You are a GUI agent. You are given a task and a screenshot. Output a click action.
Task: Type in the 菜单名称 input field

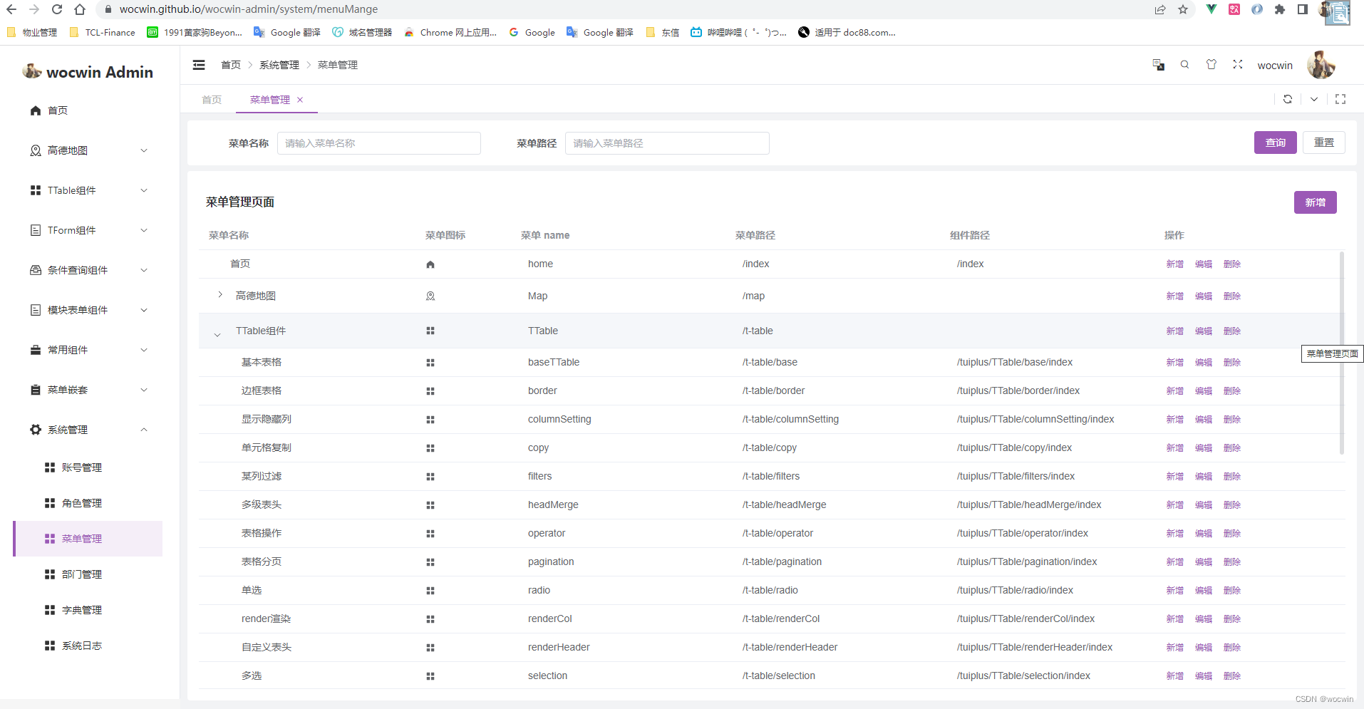coord(378,143)
